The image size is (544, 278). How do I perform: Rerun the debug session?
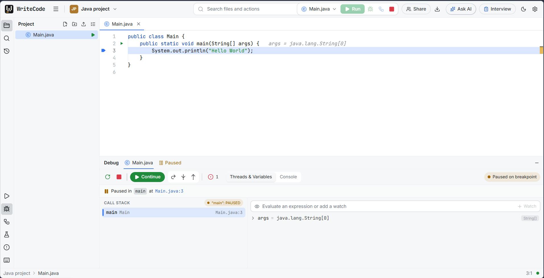pyautogui.click(x=108, y=177)
